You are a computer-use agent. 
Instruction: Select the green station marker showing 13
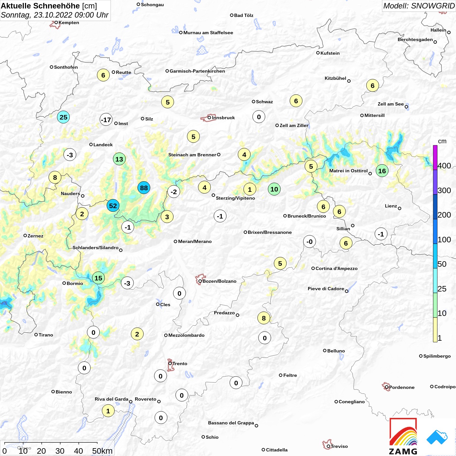[x=119, y=159]
